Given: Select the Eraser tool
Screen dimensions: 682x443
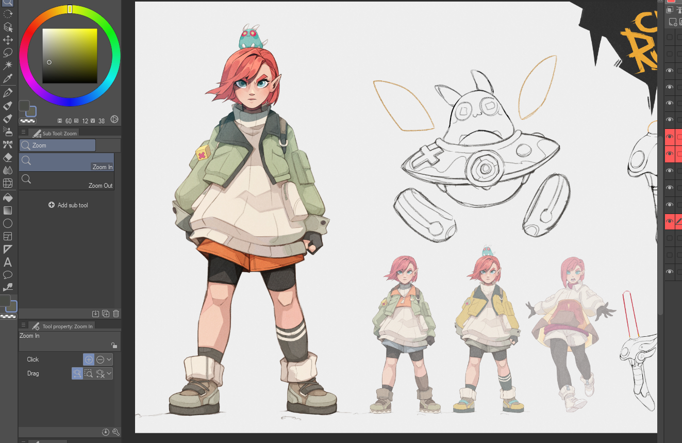Looking at the screenshot, I should pyautogui.click(x=8, y=157).
